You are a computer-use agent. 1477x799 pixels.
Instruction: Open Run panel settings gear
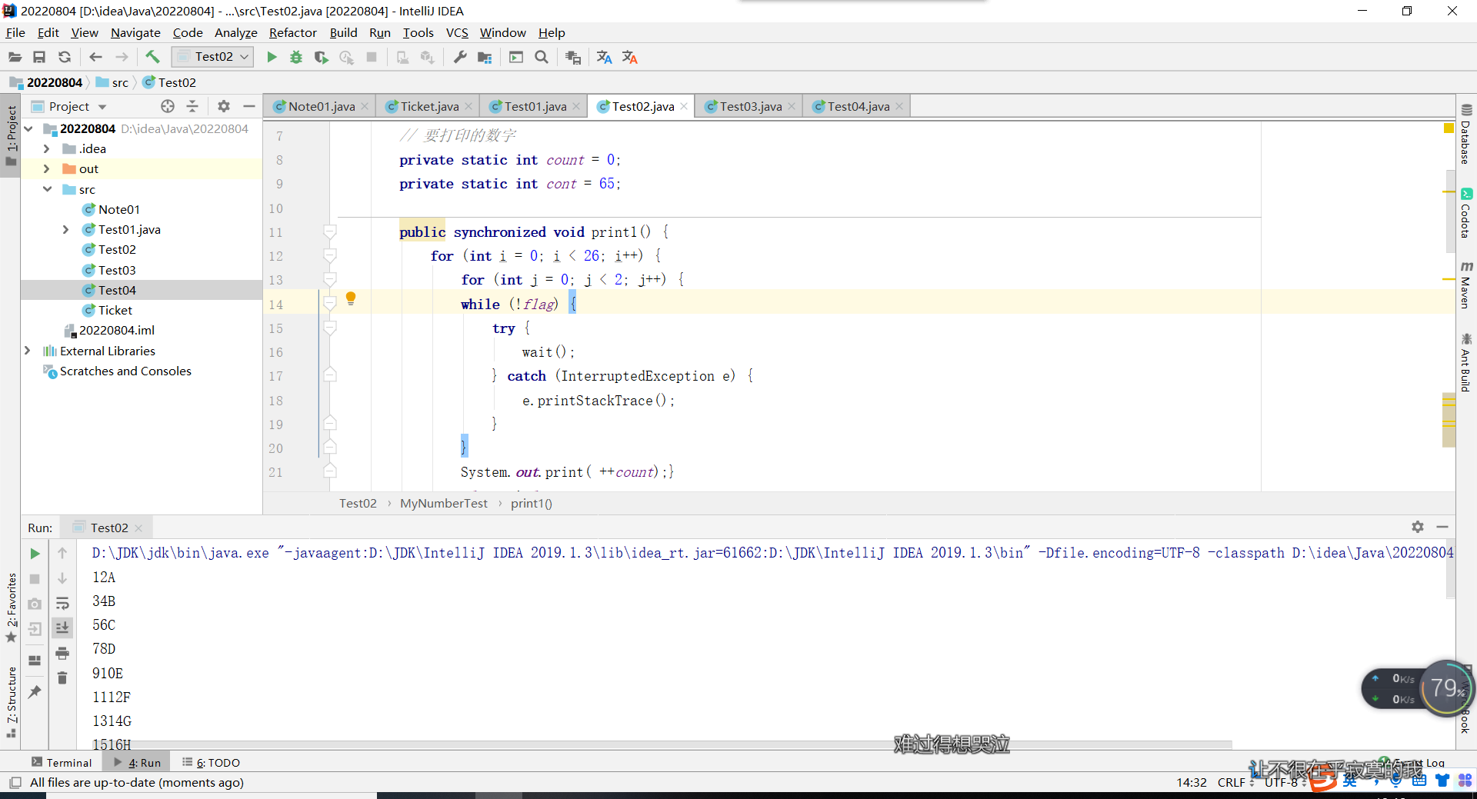coord(1418,527)
